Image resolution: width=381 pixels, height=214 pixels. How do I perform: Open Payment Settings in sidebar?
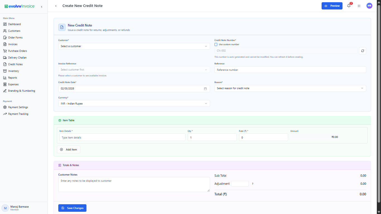click(18, 107)
